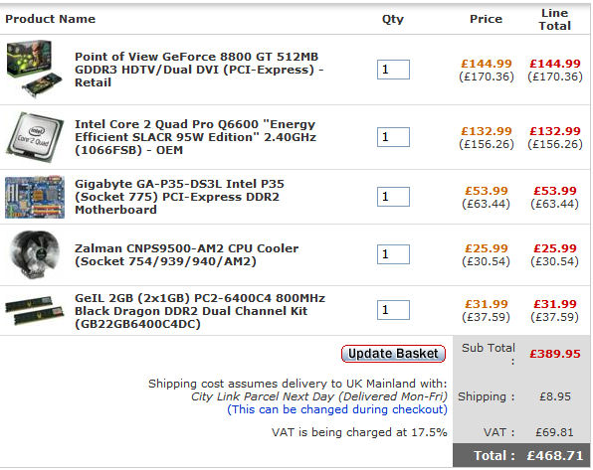Click Zalman CNPS9500-AM2 CPU Cooler title

pos(186,255)
